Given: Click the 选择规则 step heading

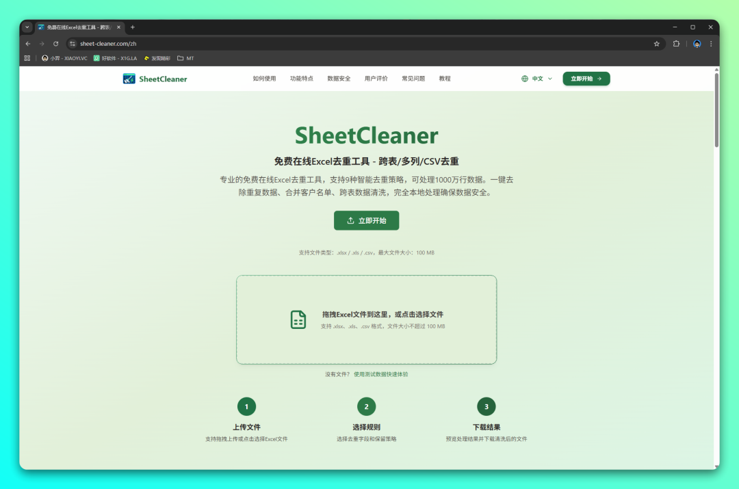Looking at the screenshot, I should tap(366, 427).
